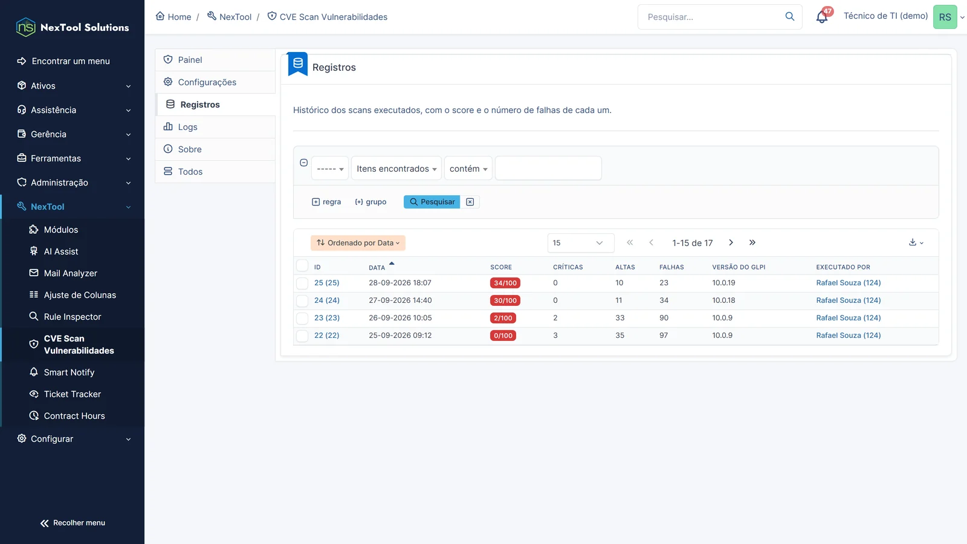Open the '-----' logical operator dropdown
This screenshot has width=967, height=544.
[330, 169]
